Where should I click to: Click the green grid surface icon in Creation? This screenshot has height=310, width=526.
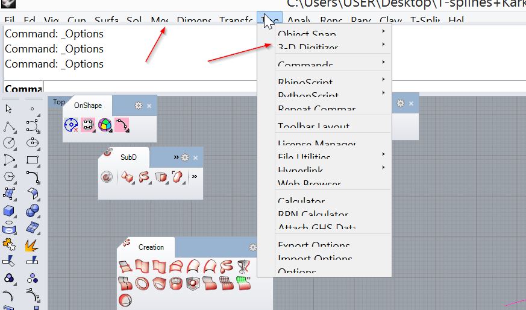click(243, 283)
